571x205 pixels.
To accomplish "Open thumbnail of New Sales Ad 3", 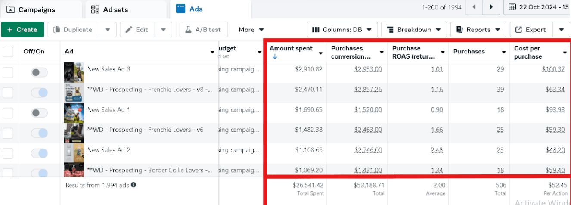I will [74, 72].
